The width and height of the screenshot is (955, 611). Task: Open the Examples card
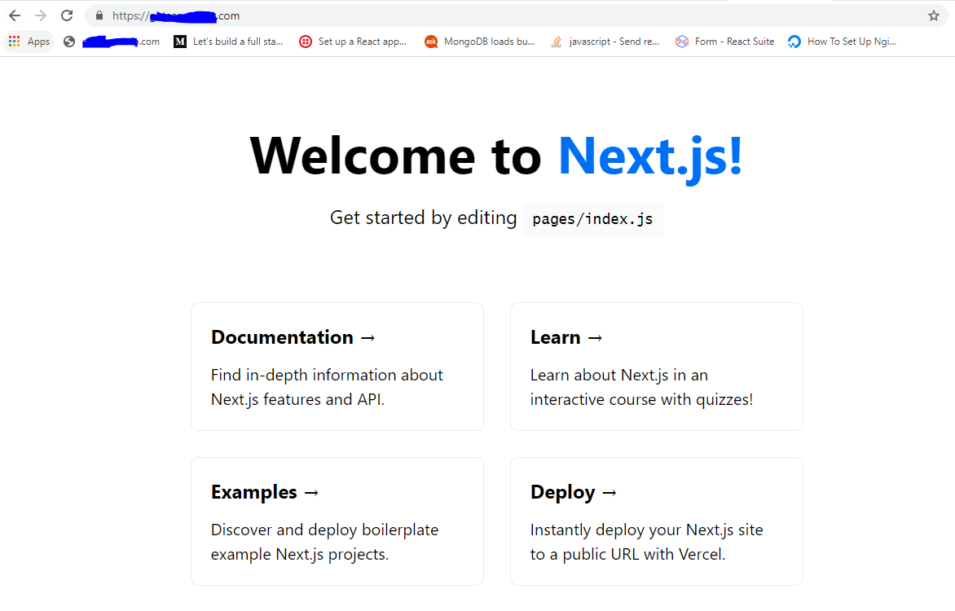coord(337,521)
